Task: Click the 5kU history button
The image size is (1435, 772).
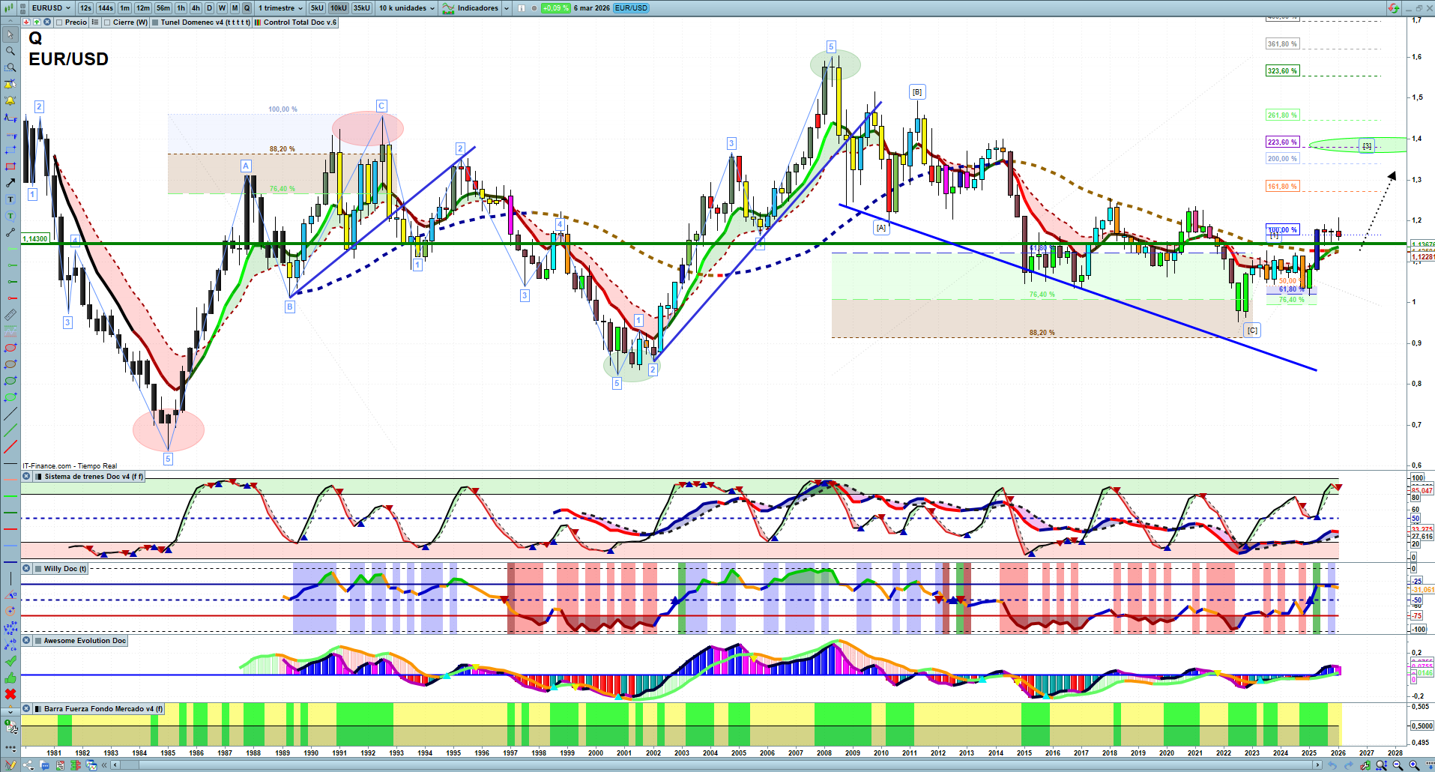Action: [x=317, y=8]
